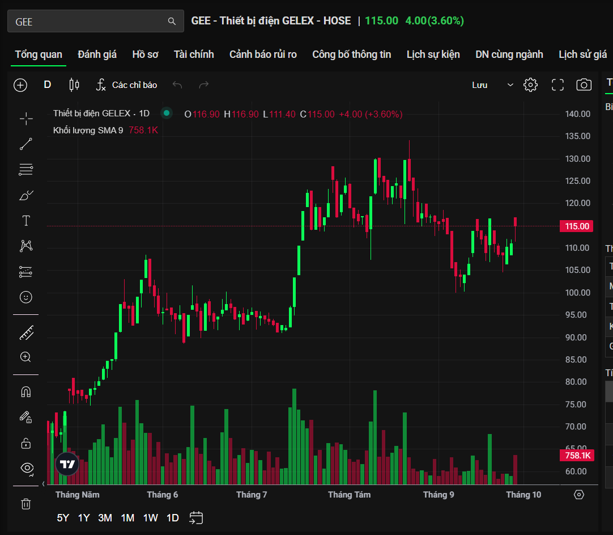Set the chart range to 5Y
The width and height of the screenshot is (613, 535).
[x=63, y=518]
